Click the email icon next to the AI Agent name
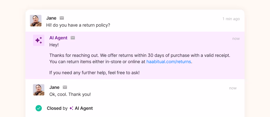 [73, 38]
